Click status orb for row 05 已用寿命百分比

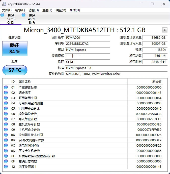point(6,108)
